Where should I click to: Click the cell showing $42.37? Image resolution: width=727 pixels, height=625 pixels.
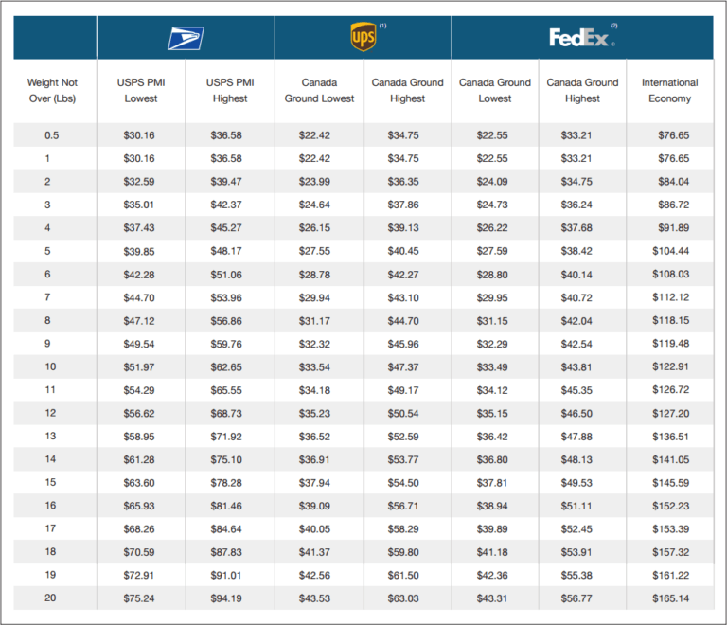[x=226, y=205]
